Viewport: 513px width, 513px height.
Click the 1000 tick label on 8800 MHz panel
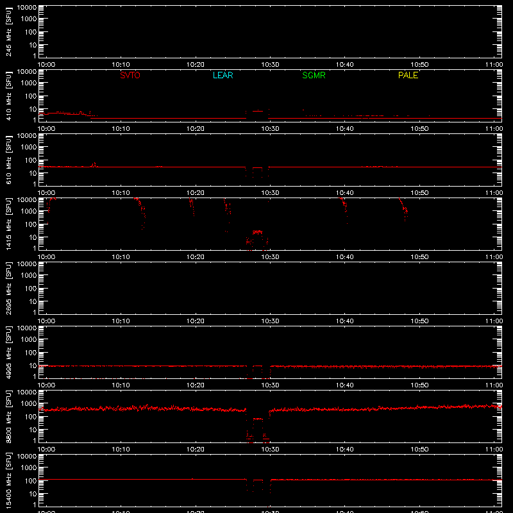click(29, 404)
